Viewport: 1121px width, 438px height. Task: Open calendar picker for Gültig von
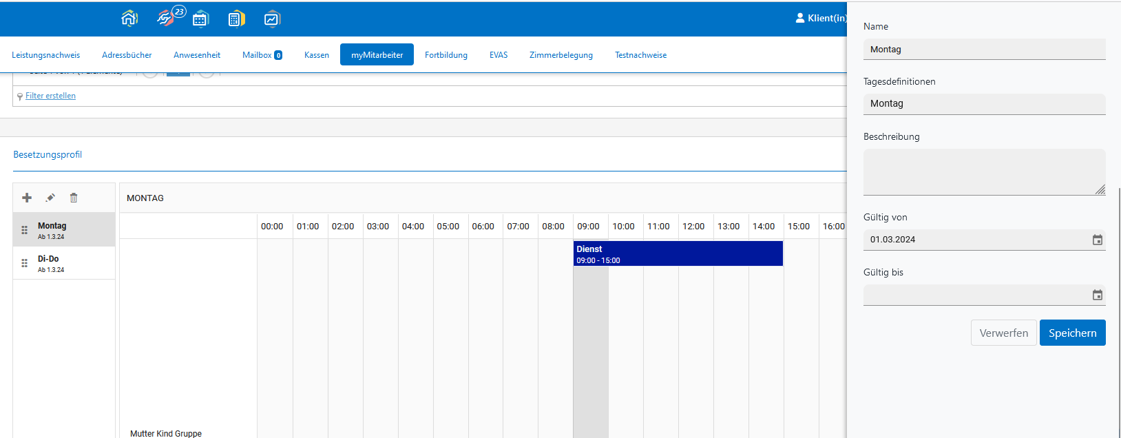pyautogui.click(x=1097, y=240)
